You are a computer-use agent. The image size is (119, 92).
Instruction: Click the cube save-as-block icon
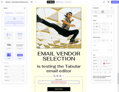pyautogui.click(x=60, y=76)
